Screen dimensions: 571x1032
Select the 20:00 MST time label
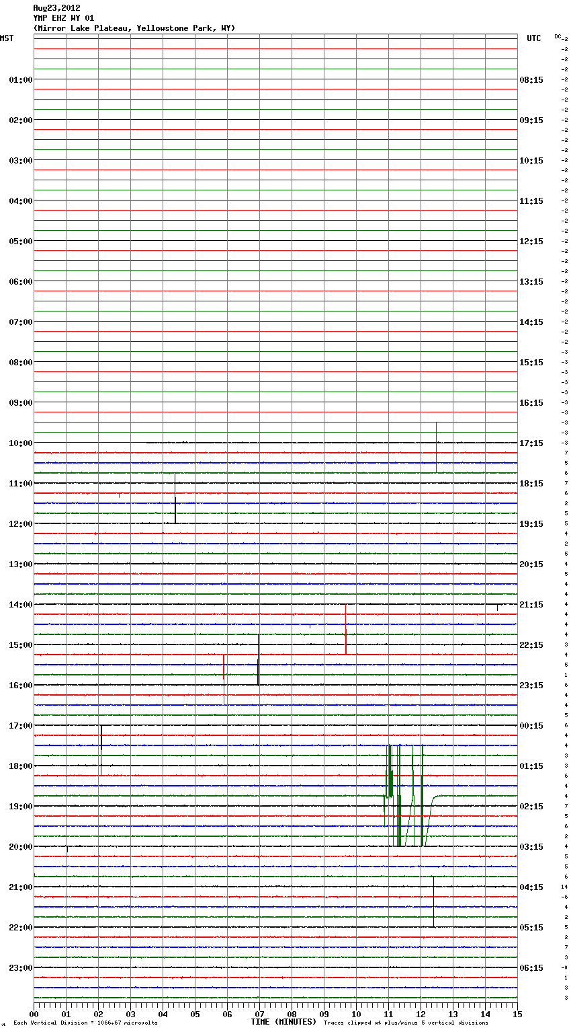coord(20,847)
